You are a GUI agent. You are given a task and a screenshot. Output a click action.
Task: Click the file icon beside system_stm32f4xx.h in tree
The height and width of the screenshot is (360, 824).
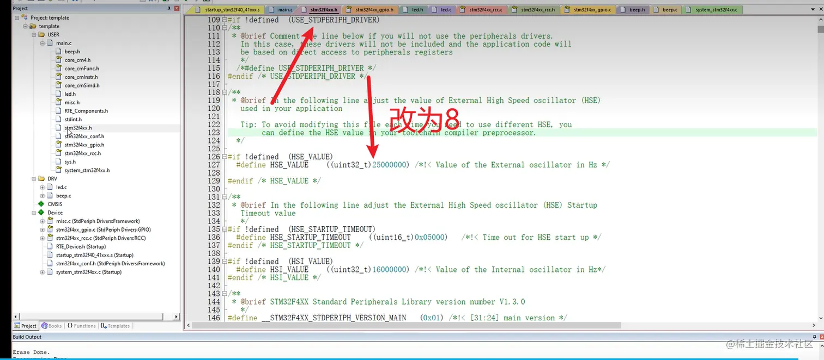[59, 170]
